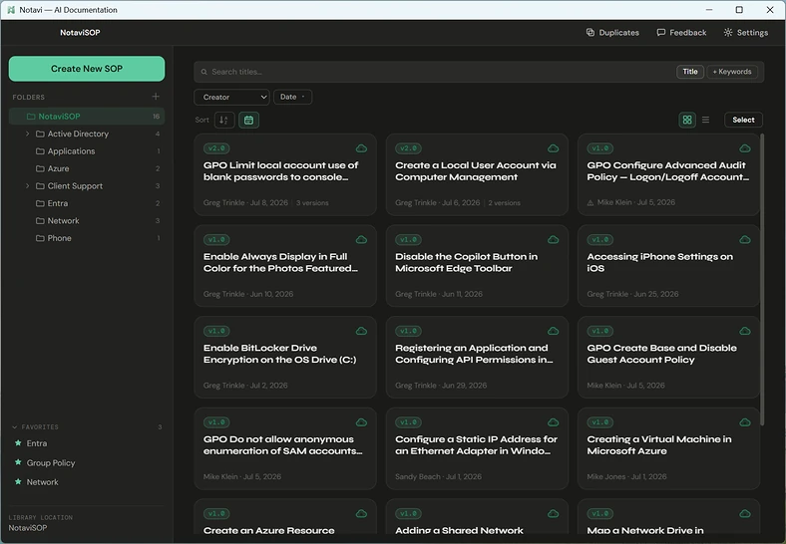Click the Select button
The width and height of the screenshot is (786, 544).
pos(743,120)
